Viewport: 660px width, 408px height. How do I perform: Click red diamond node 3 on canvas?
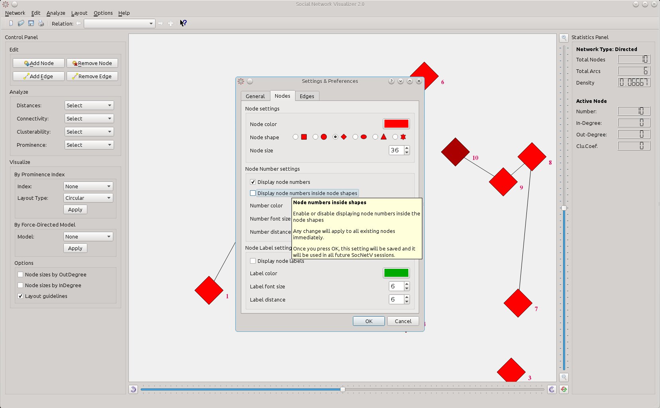point(511,370)
